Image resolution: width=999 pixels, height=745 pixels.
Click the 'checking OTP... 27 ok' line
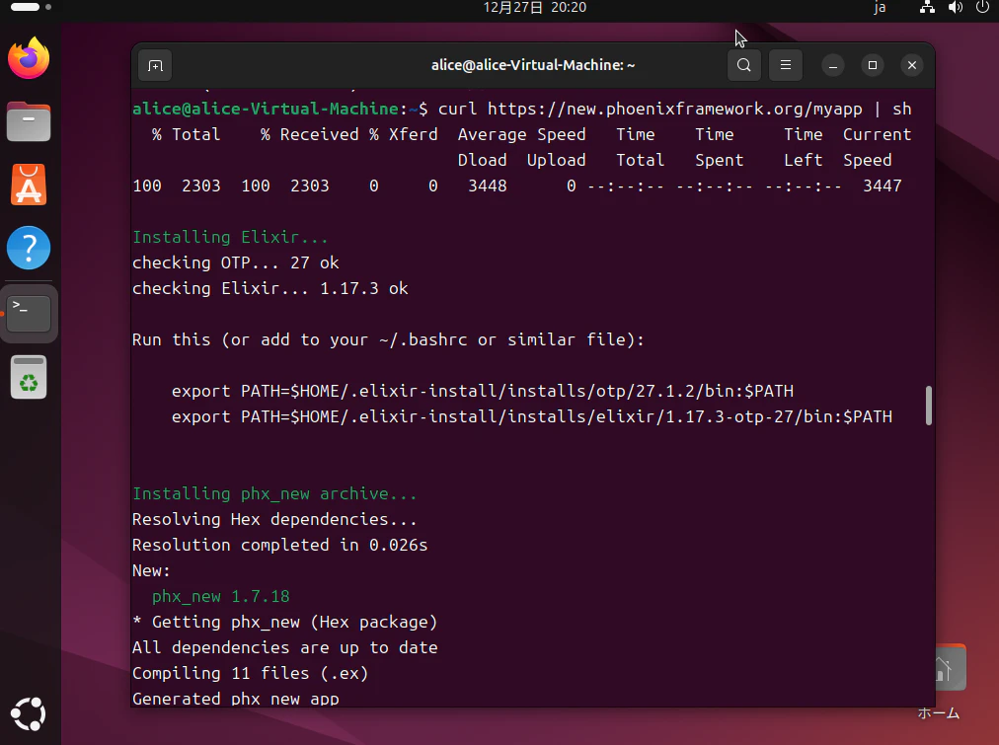(236, 263)
